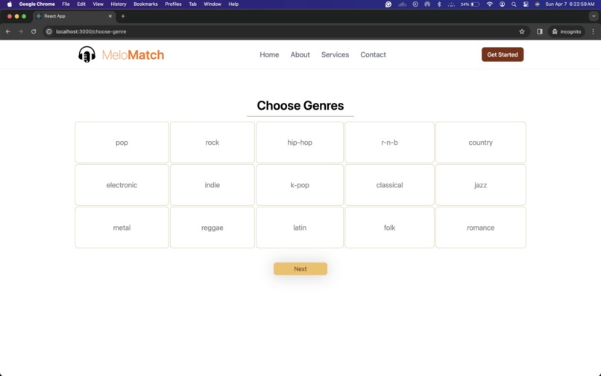Open the Contact nav link
This screenshot has height=376, width=601.
coord(373,54)
